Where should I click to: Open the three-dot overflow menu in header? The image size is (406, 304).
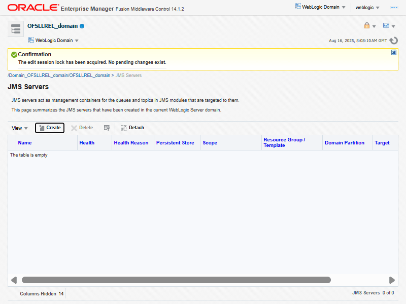[394, 8]
